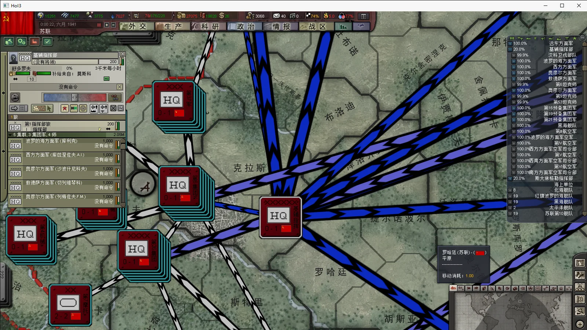Expand the 第6坦克师 node
Viewport: 587px width, 330px height.
[x=514, y=84]
